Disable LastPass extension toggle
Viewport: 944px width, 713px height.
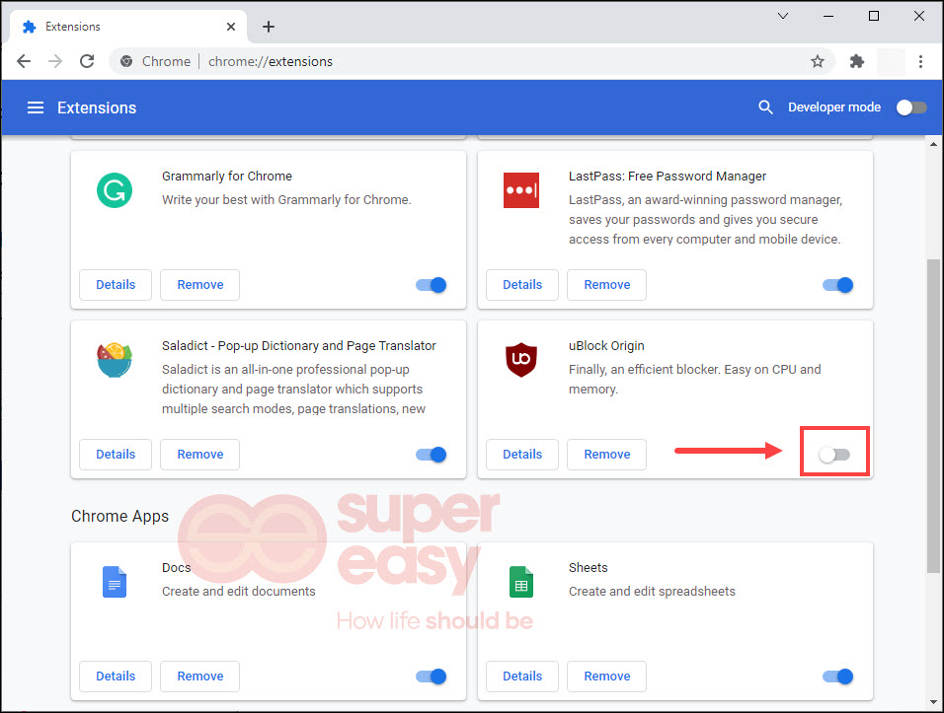pos(838,285)
